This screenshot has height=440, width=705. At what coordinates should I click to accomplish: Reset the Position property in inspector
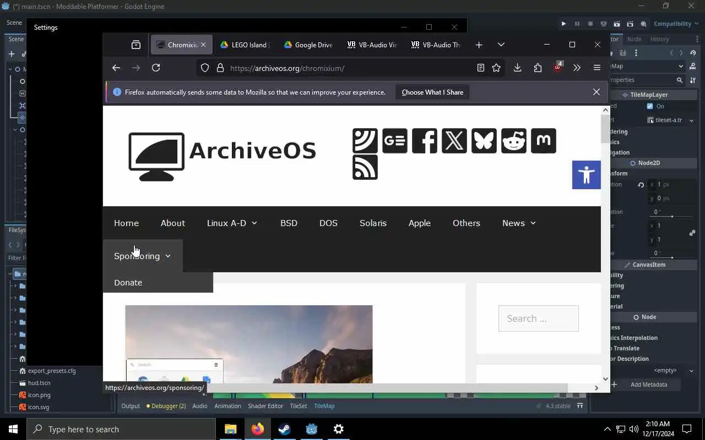click(641, 185)
